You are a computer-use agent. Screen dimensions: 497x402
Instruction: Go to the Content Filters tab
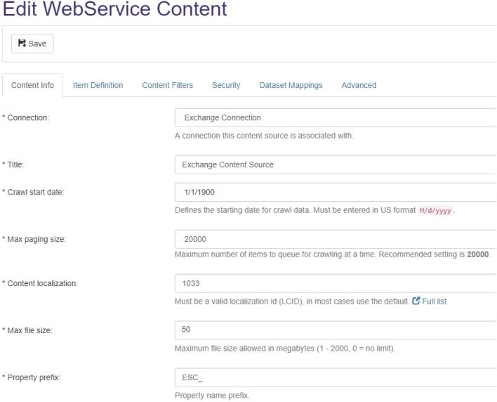[x=167, y=85]
